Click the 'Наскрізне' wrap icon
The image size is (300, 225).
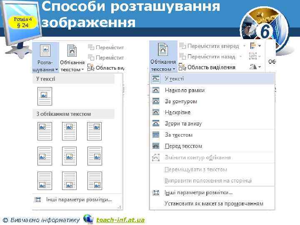tap(156, 112)
